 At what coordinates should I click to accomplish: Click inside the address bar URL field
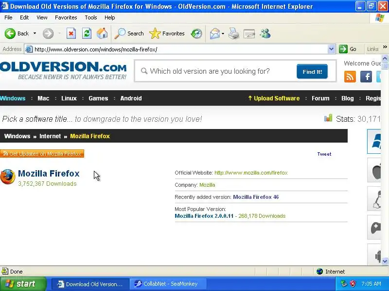180,49
